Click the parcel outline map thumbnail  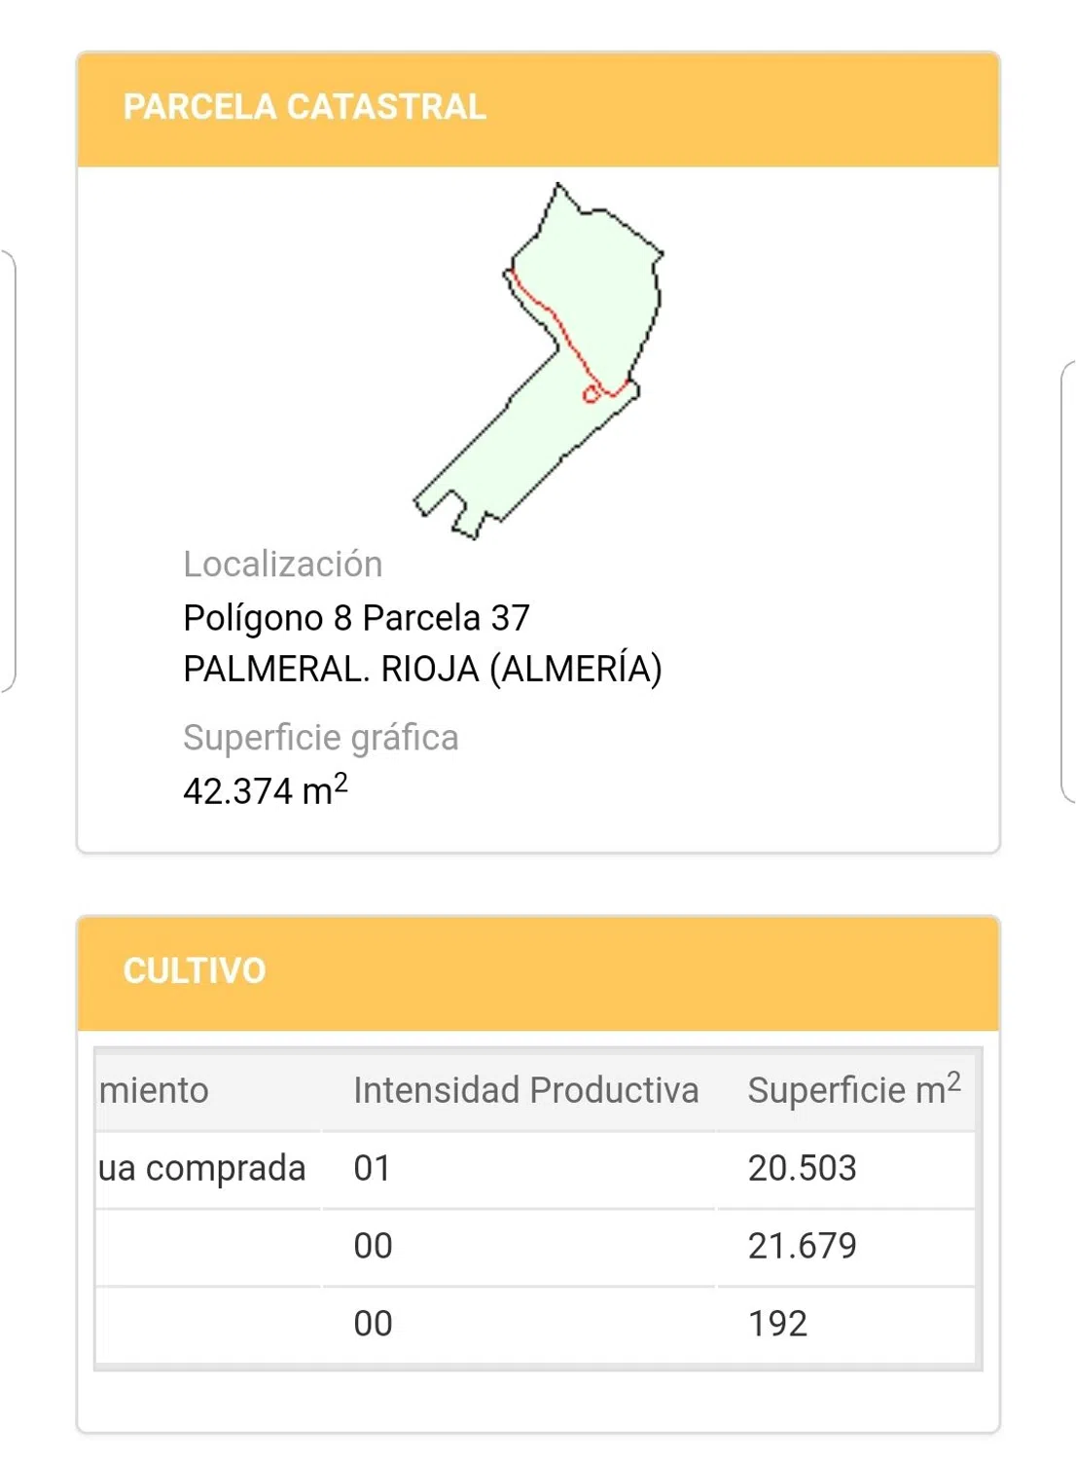[x=540, y=362]
